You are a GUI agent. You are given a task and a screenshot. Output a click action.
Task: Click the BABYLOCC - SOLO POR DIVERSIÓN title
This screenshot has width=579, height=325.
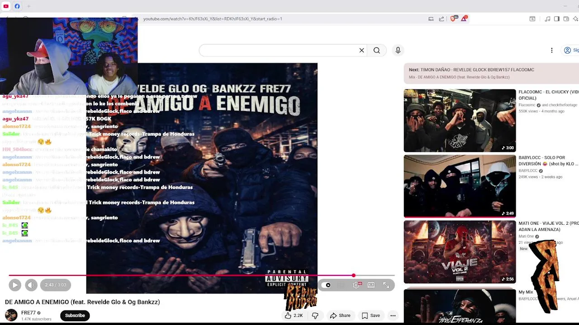(548, 161)
